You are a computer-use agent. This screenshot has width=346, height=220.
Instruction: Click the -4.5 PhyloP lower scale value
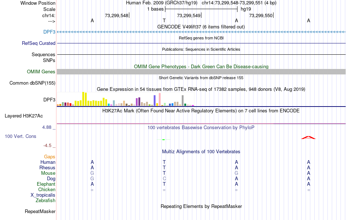click(x=47, y=146)
